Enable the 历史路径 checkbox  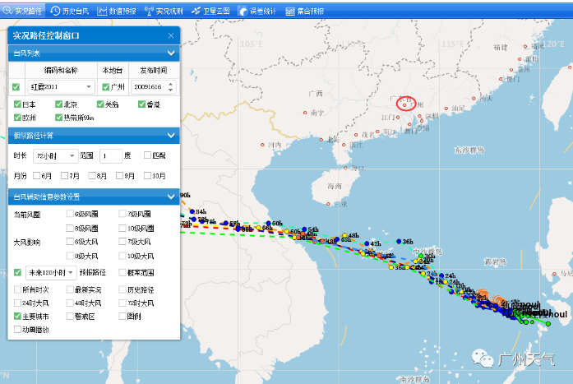(120, 289)
